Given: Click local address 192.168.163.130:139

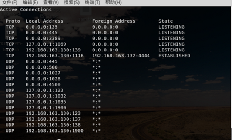Looking at the screenshot, I should (53, 50).
